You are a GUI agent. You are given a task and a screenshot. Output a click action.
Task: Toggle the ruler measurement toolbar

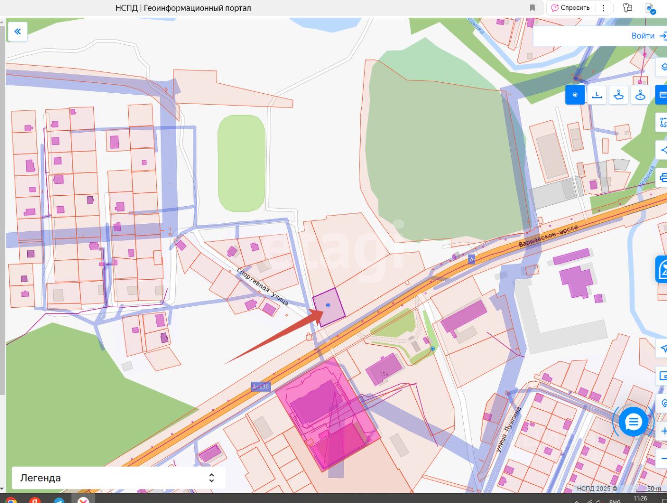tap(663, 95)
